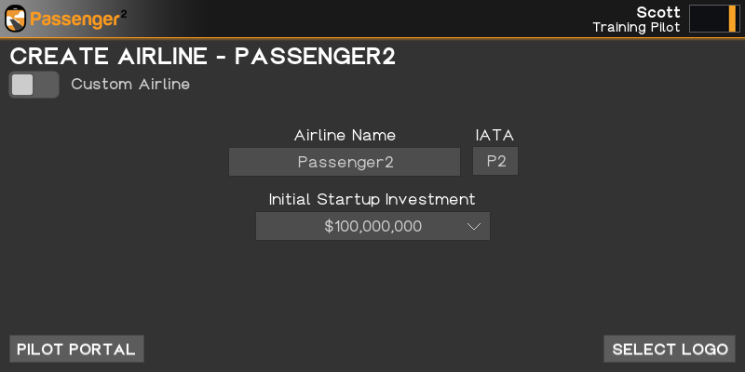745x372 pixels.
Task: Click the Airline Name label
Action: coord(345,136)
